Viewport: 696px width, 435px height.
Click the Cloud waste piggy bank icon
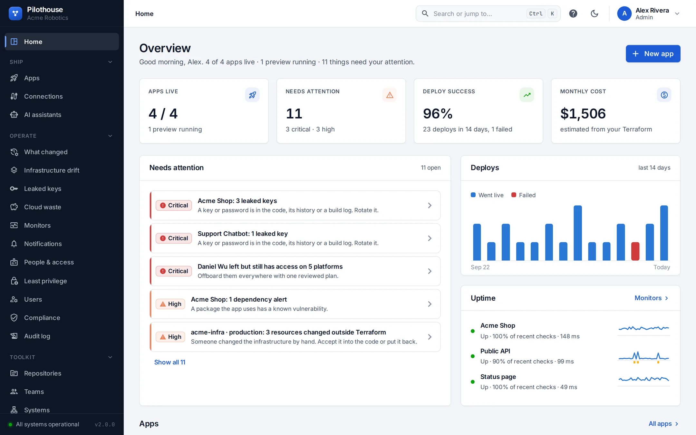point(14,207)
